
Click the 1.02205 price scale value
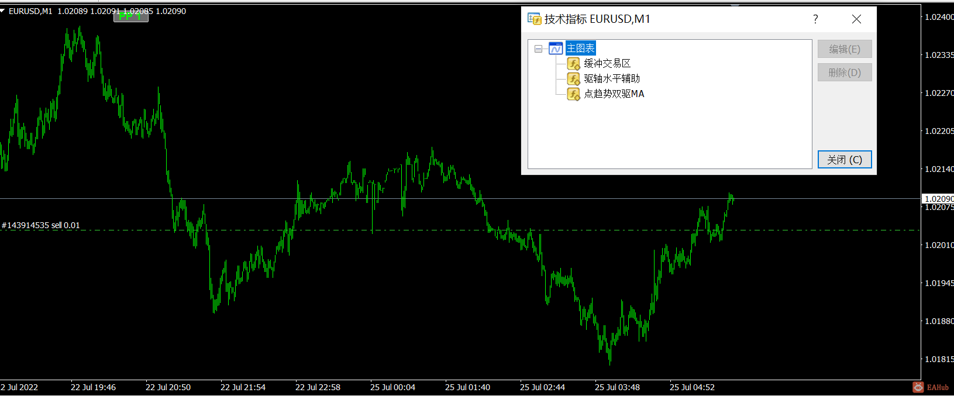[x=939, y=131]
